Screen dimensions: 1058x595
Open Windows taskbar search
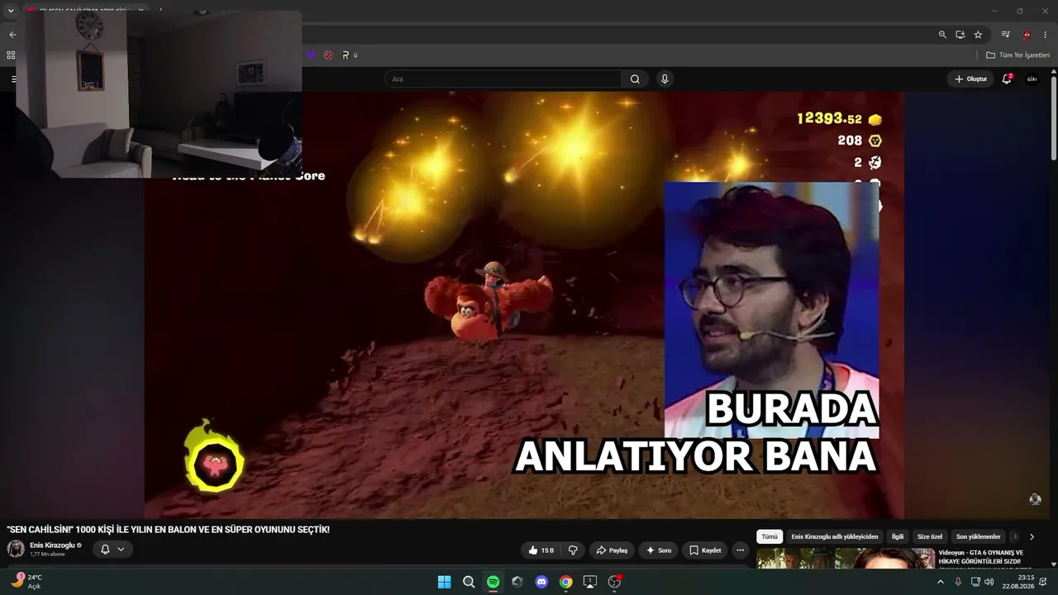pyautogui.click(x=469, y=582)
